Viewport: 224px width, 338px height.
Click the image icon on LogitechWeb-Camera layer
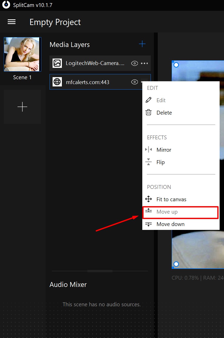tap(57, 63)
